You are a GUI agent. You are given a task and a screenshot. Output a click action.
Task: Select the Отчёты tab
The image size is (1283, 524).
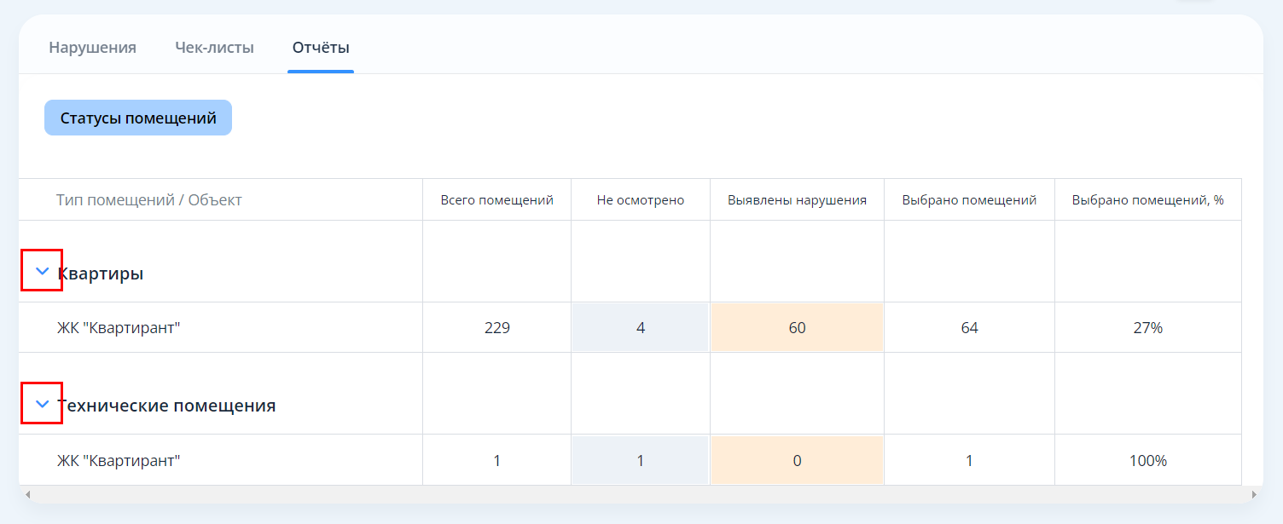coord(321,48)
